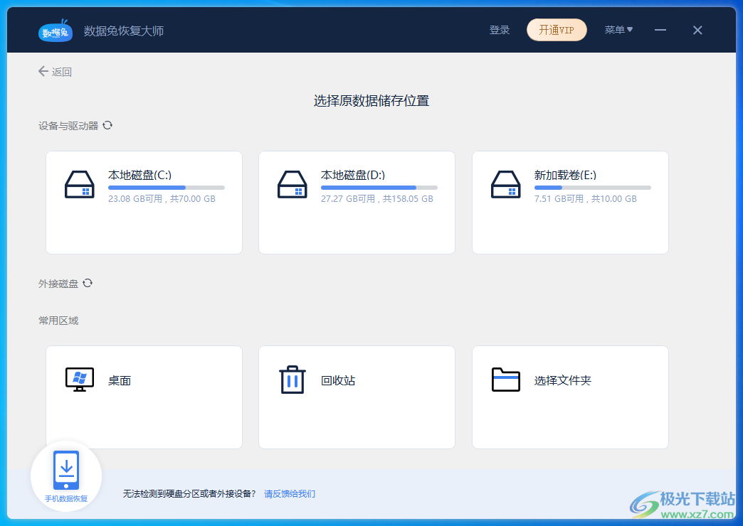The width and height of the screenshot is (743, 526).
Task: Open 请反馈给我们 feedback link
Action: pos(292,493)
